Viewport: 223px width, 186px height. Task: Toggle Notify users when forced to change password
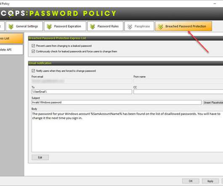(x=33, y=71)
